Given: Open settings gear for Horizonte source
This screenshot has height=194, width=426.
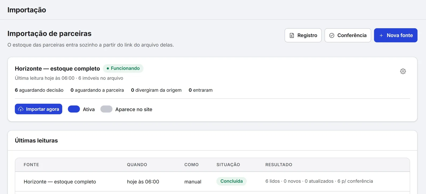Looking at the screenshot, I should 403,71.
